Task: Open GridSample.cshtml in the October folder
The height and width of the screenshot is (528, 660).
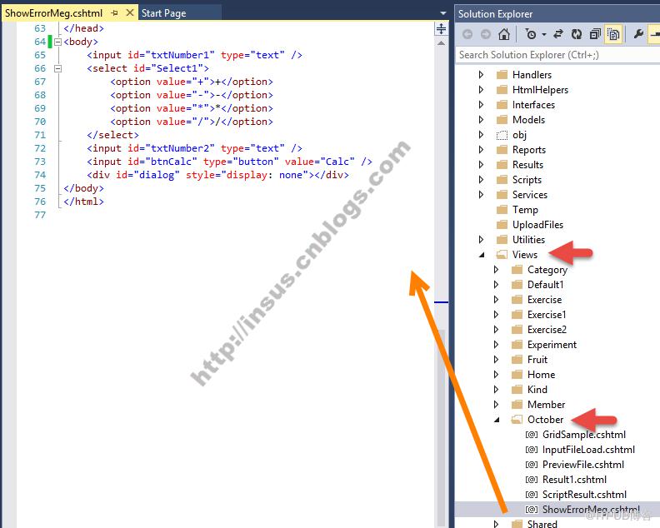Action: (583, 435)
